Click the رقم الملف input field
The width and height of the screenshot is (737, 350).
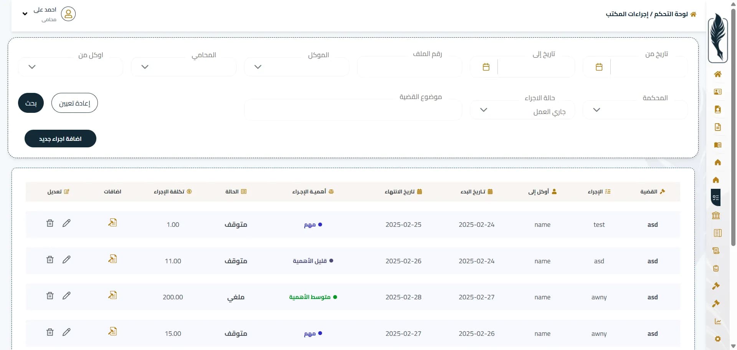point(410,67)
